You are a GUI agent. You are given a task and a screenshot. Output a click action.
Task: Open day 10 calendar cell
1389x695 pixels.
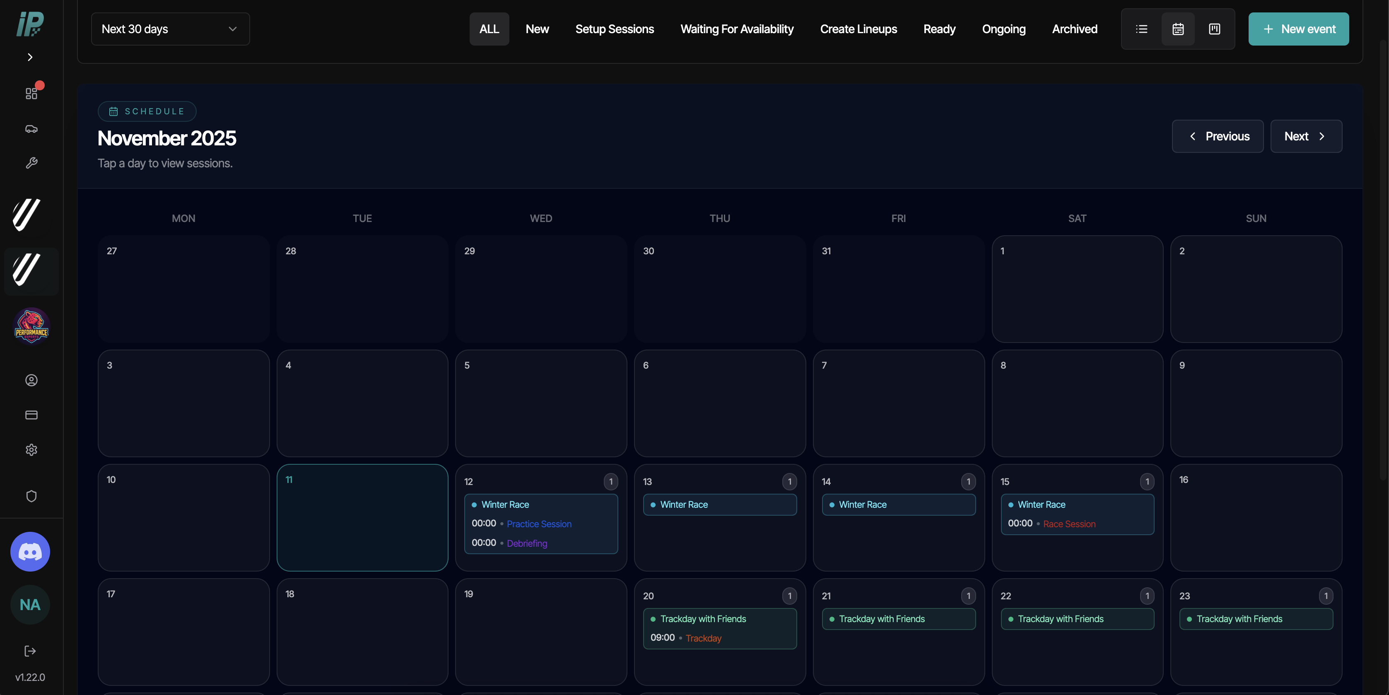[184, 518]
